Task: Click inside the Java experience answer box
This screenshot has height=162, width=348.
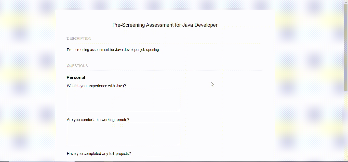Action: click(123, 100)
